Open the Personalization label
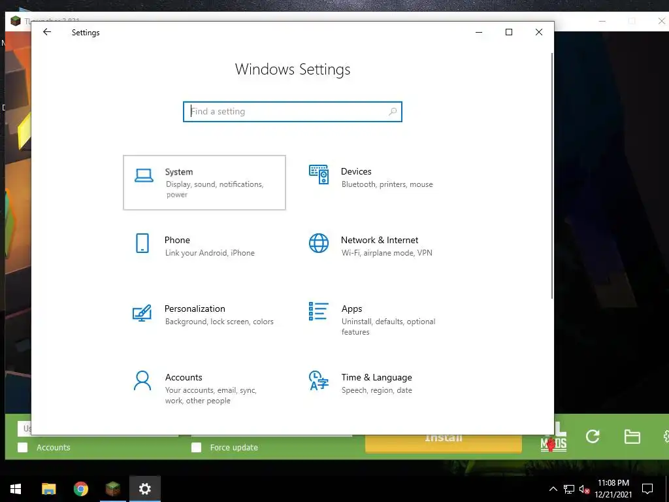The width and height of the screenshot is (669, 502). coord(195,309)
